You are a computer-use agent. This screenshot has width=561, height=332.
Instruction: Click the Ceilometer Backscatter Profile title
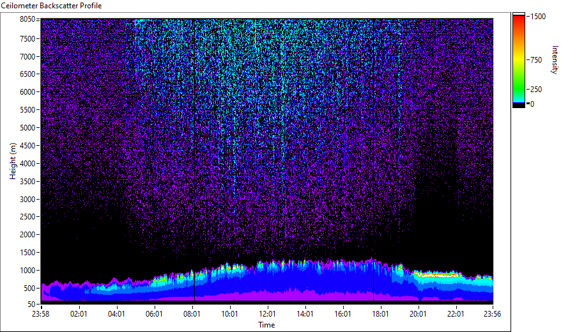tap(51, 6)
